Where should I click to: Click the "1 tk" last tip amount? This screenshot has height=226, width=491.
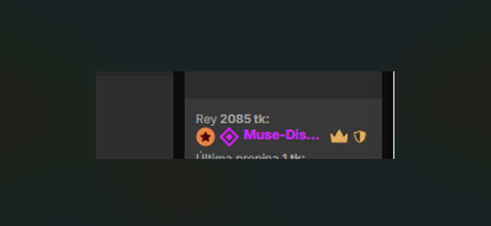tap(292, 156)
